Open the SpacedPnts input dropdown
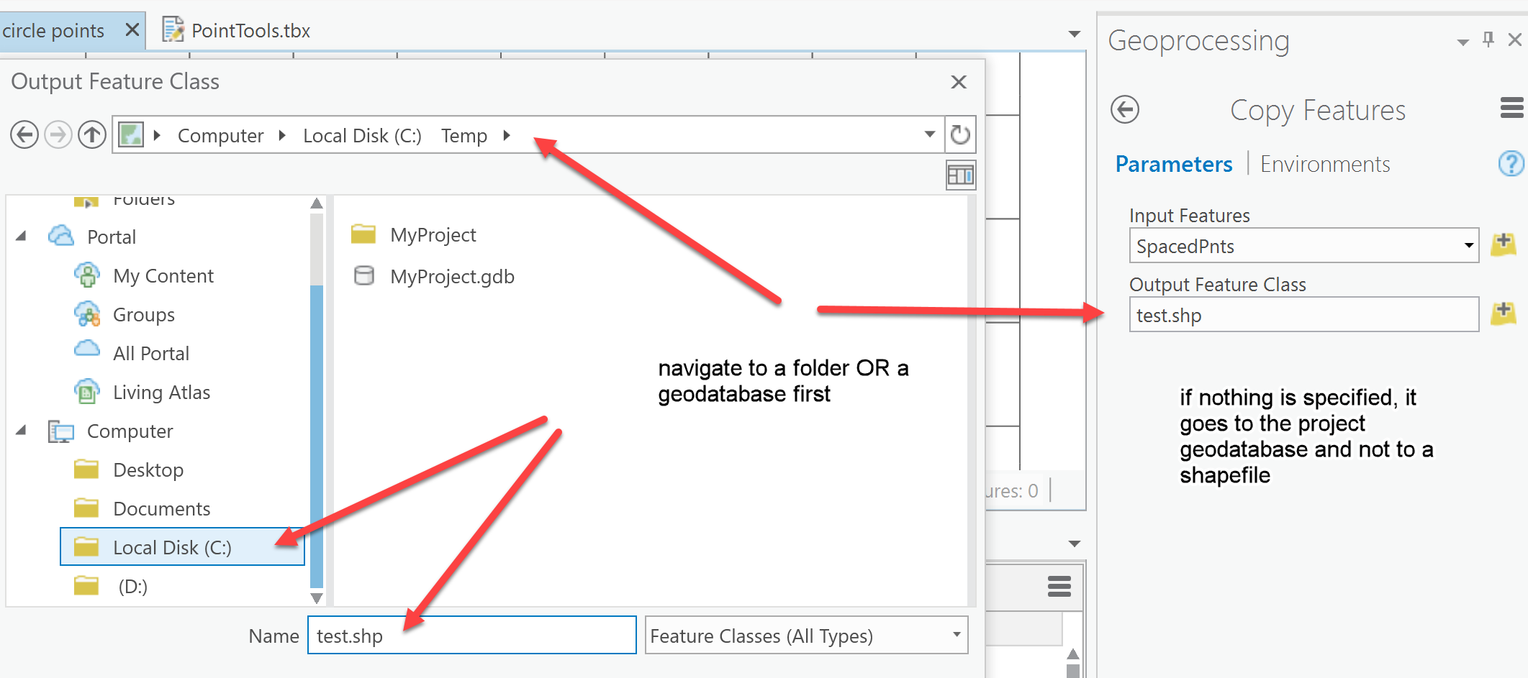 pyautogui.click(x=1468, y=246)
